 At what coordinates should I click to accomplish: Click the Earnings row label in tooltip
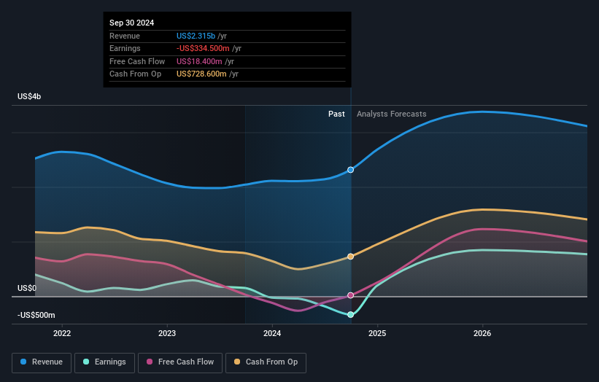[125, 48]
